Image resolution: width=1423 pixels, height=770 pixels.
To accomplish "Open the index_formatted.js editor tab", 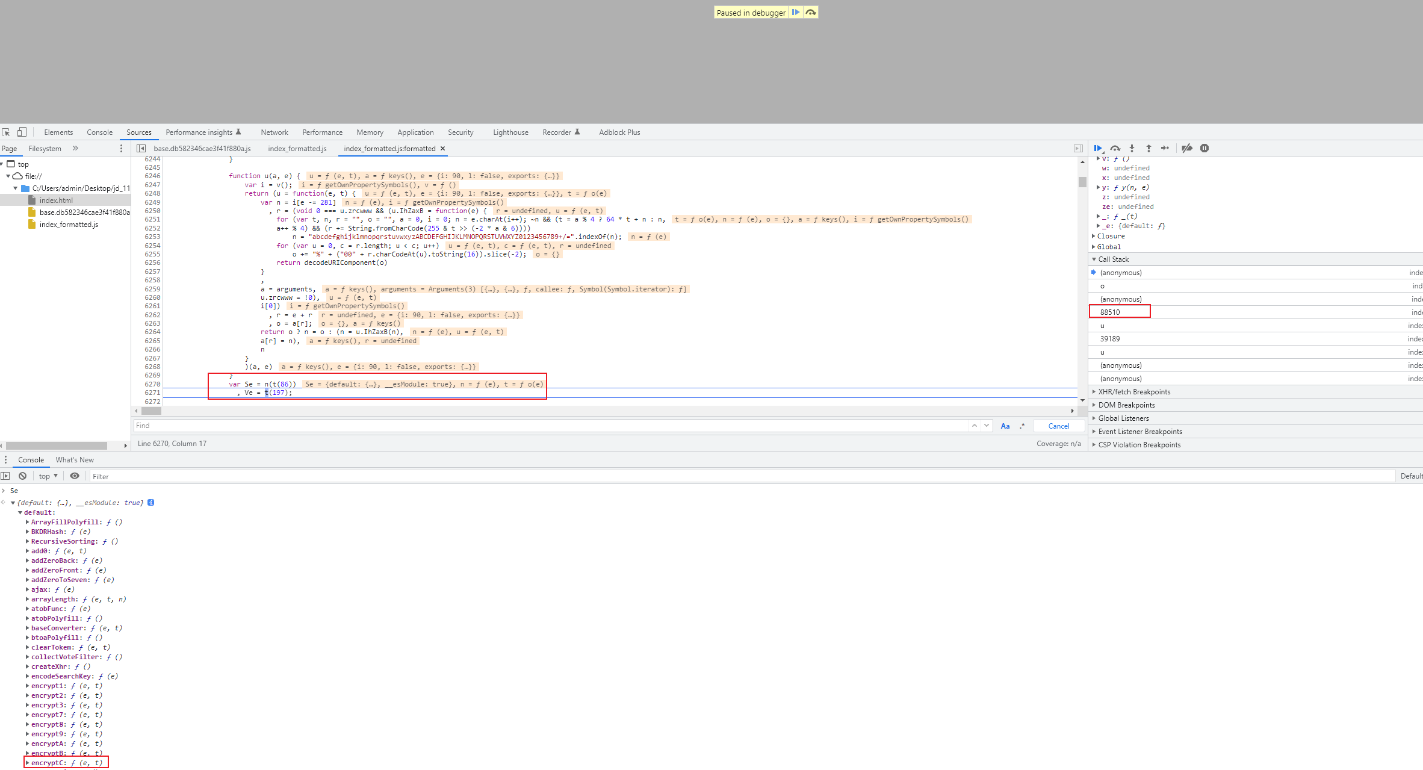I will 297,149.
